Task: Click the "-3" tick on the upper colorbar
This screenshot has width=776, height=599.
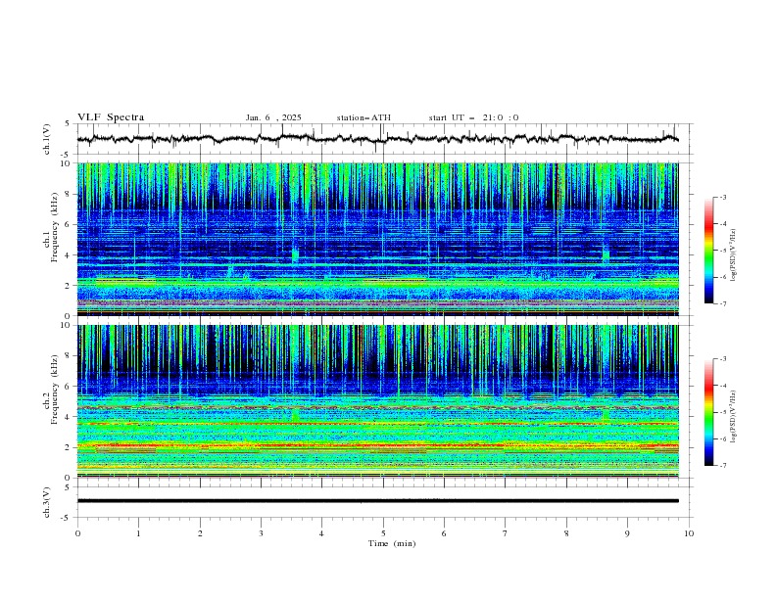Action: (x=722, y=197)
